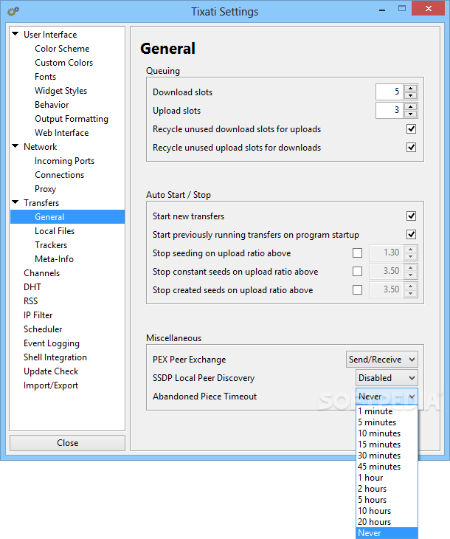Choose 5 hours from timeout list
The height and width of the screenshot is (539, 450).
click(x=387, y=499)
